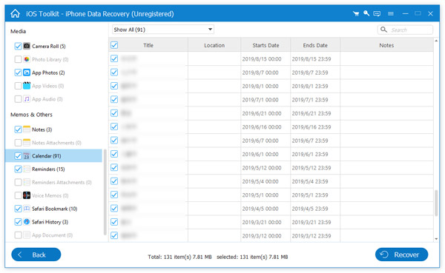This screenshot has height=273, width=445.
Task: Click the App Videos clapperboard icon
Action: coord(27,86)
